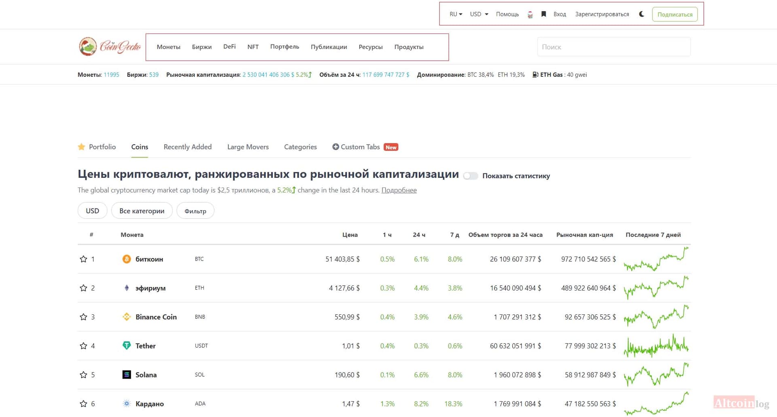This screenshot has height=417, width=777.
Task: Click the Поиск search field
Action: pos(614,47)
